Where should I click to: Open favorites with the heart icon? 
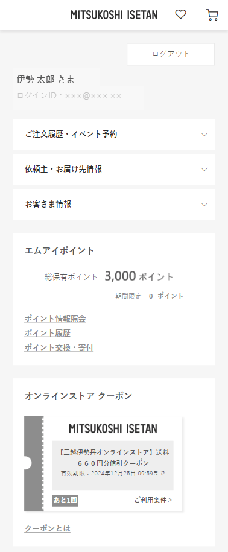(x=180, y=14)
